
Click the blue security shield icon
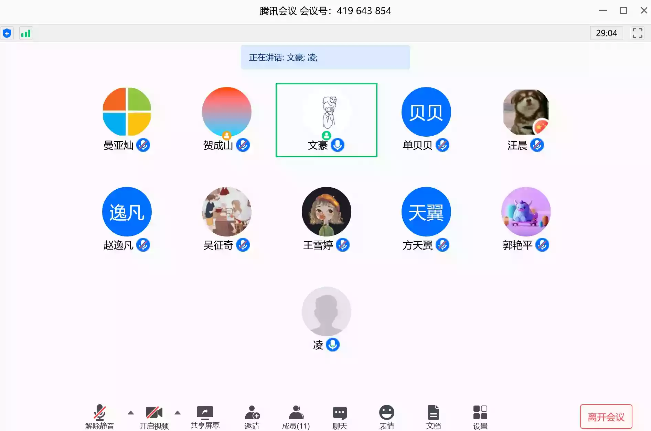click(7, 33)
